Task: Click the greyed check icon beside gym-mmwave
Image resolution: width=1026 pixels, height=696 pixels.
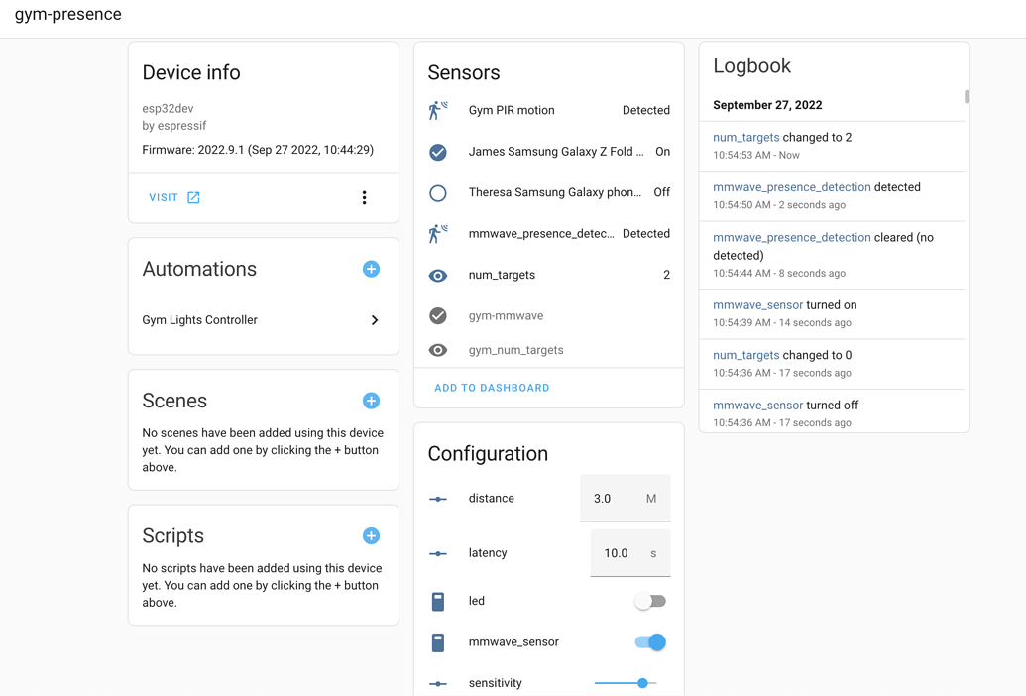Action: (437, 315)
